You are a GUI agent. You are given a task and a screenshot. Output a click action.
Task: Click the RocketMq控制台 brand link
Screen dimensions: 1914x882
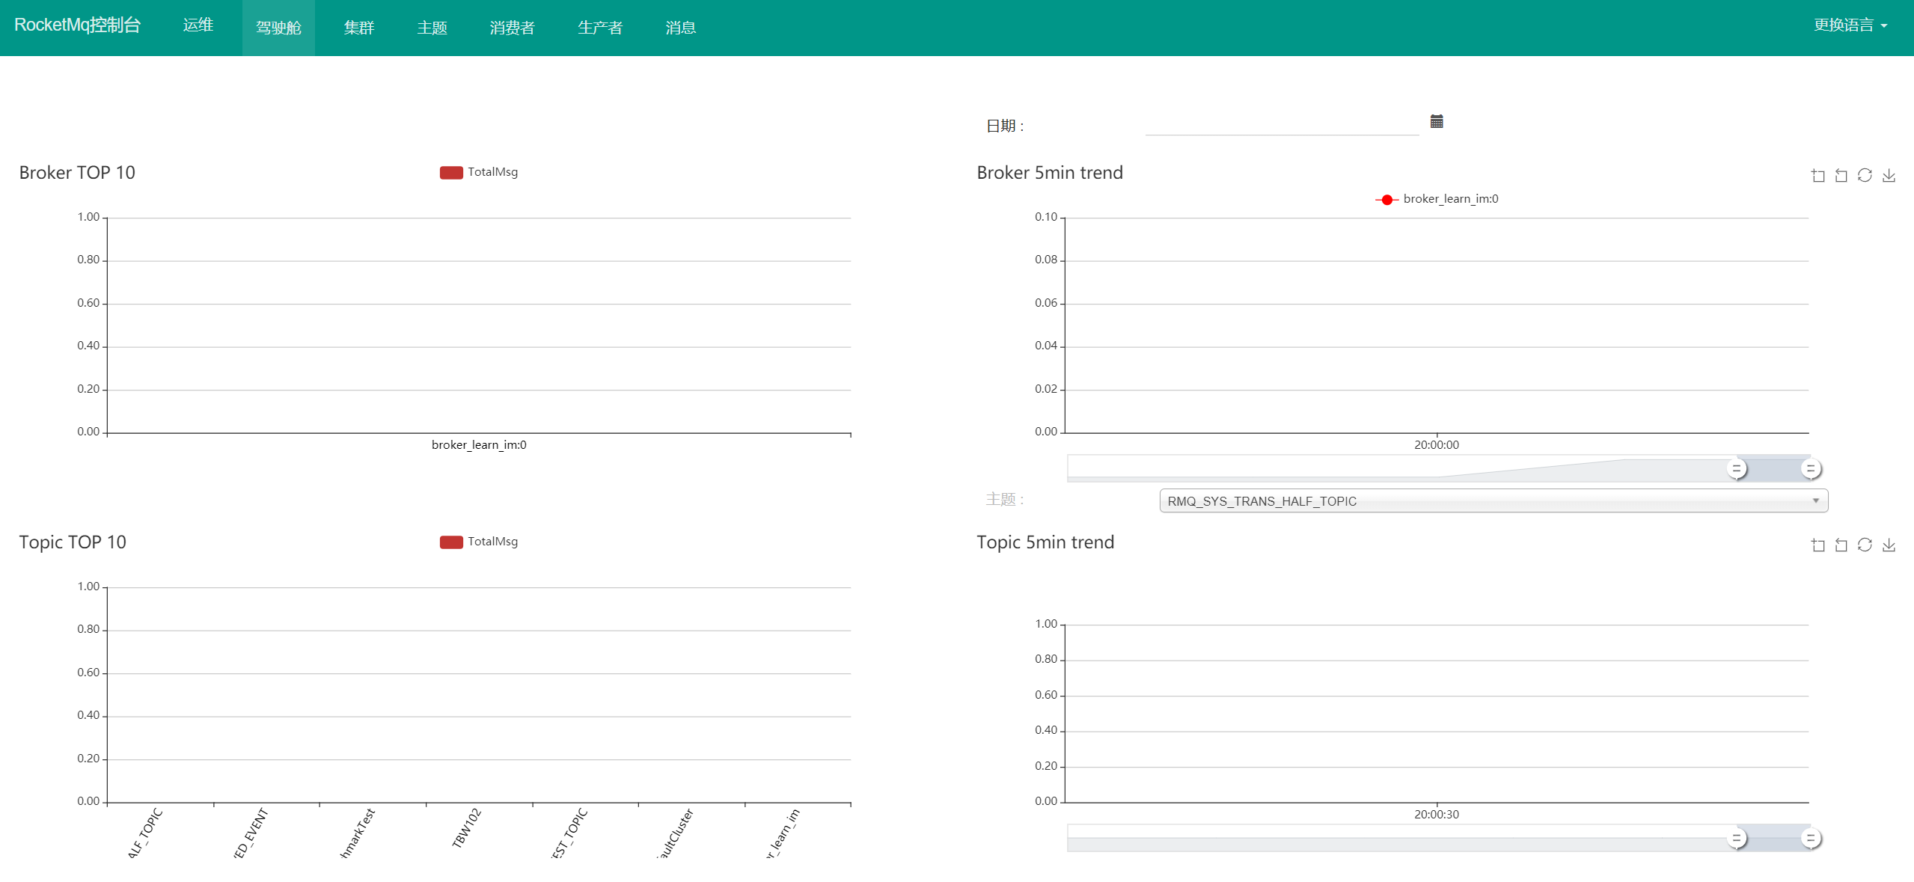click(77, 25)
